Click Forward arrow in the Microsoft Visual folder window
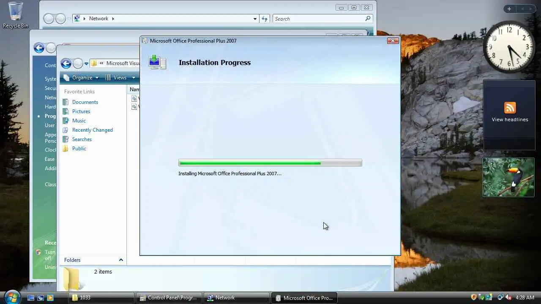 tap(78, 64)
